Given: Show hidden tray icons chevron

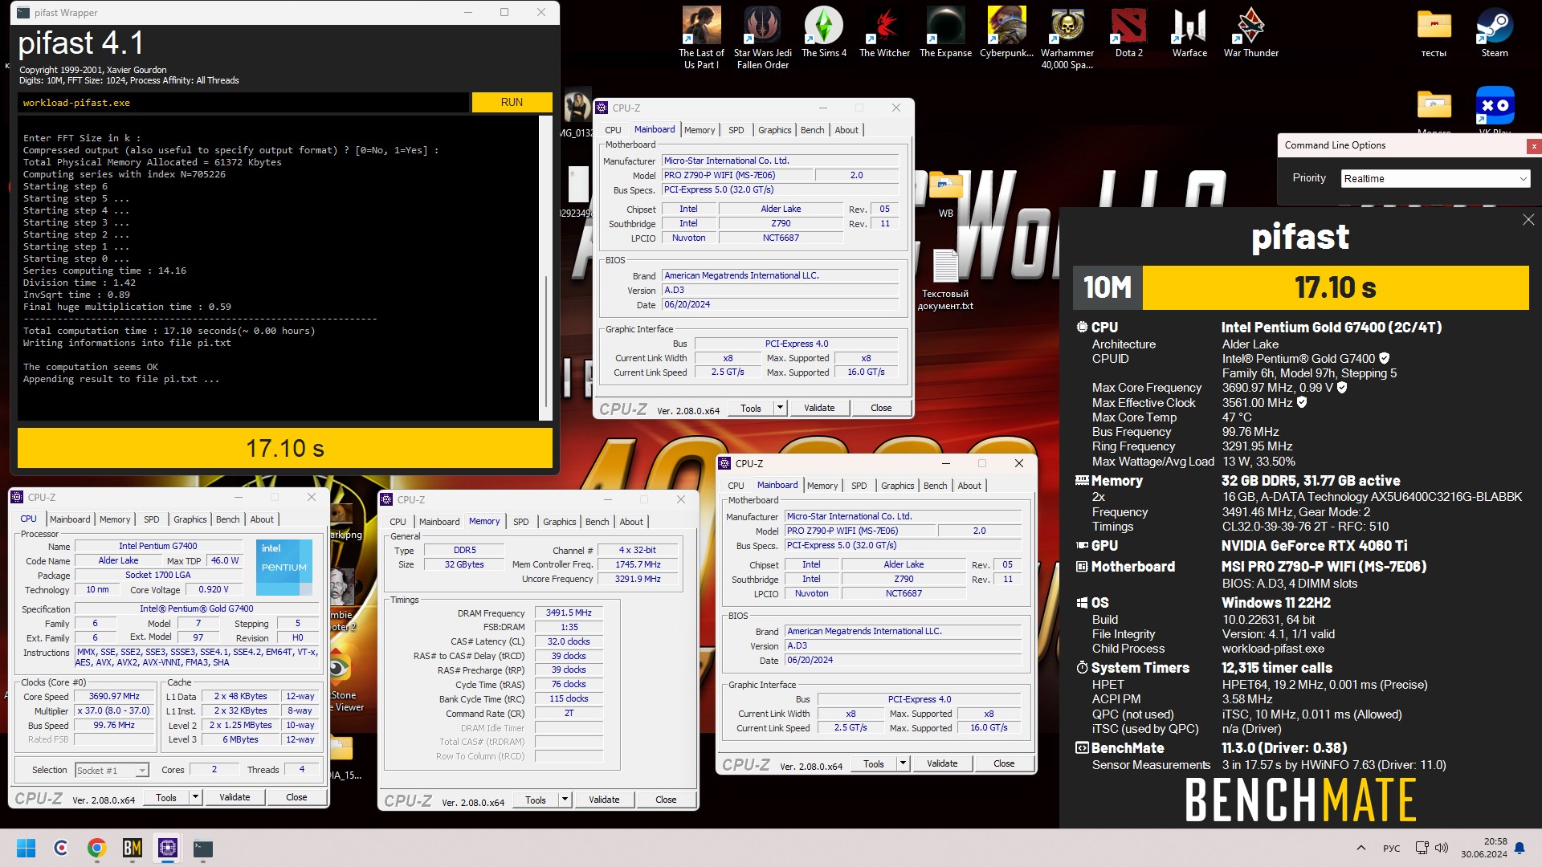Looking at the screenshot, I should point(1360,848).
